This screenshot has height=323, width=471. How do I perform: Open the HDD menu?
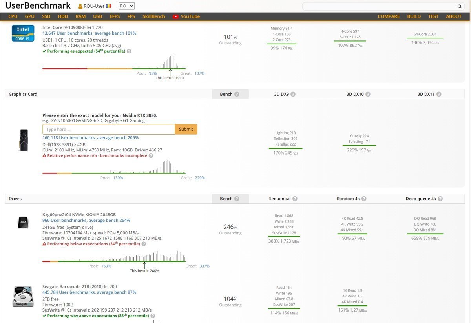[63, 16]
